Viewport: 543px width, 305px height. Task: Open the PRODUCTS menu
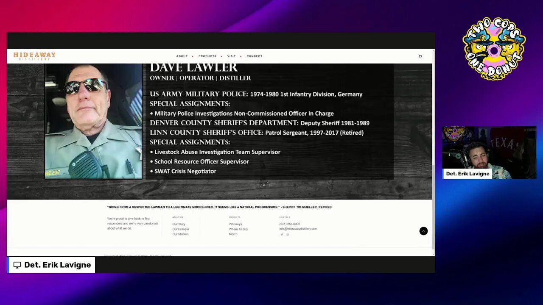click(x=207, y=56)
